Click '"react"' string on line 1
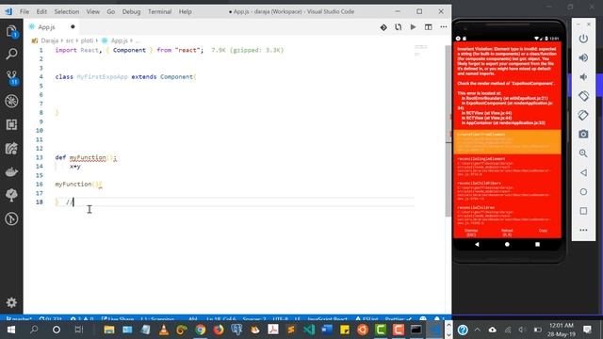603x339 pixels. pos(187,50)
